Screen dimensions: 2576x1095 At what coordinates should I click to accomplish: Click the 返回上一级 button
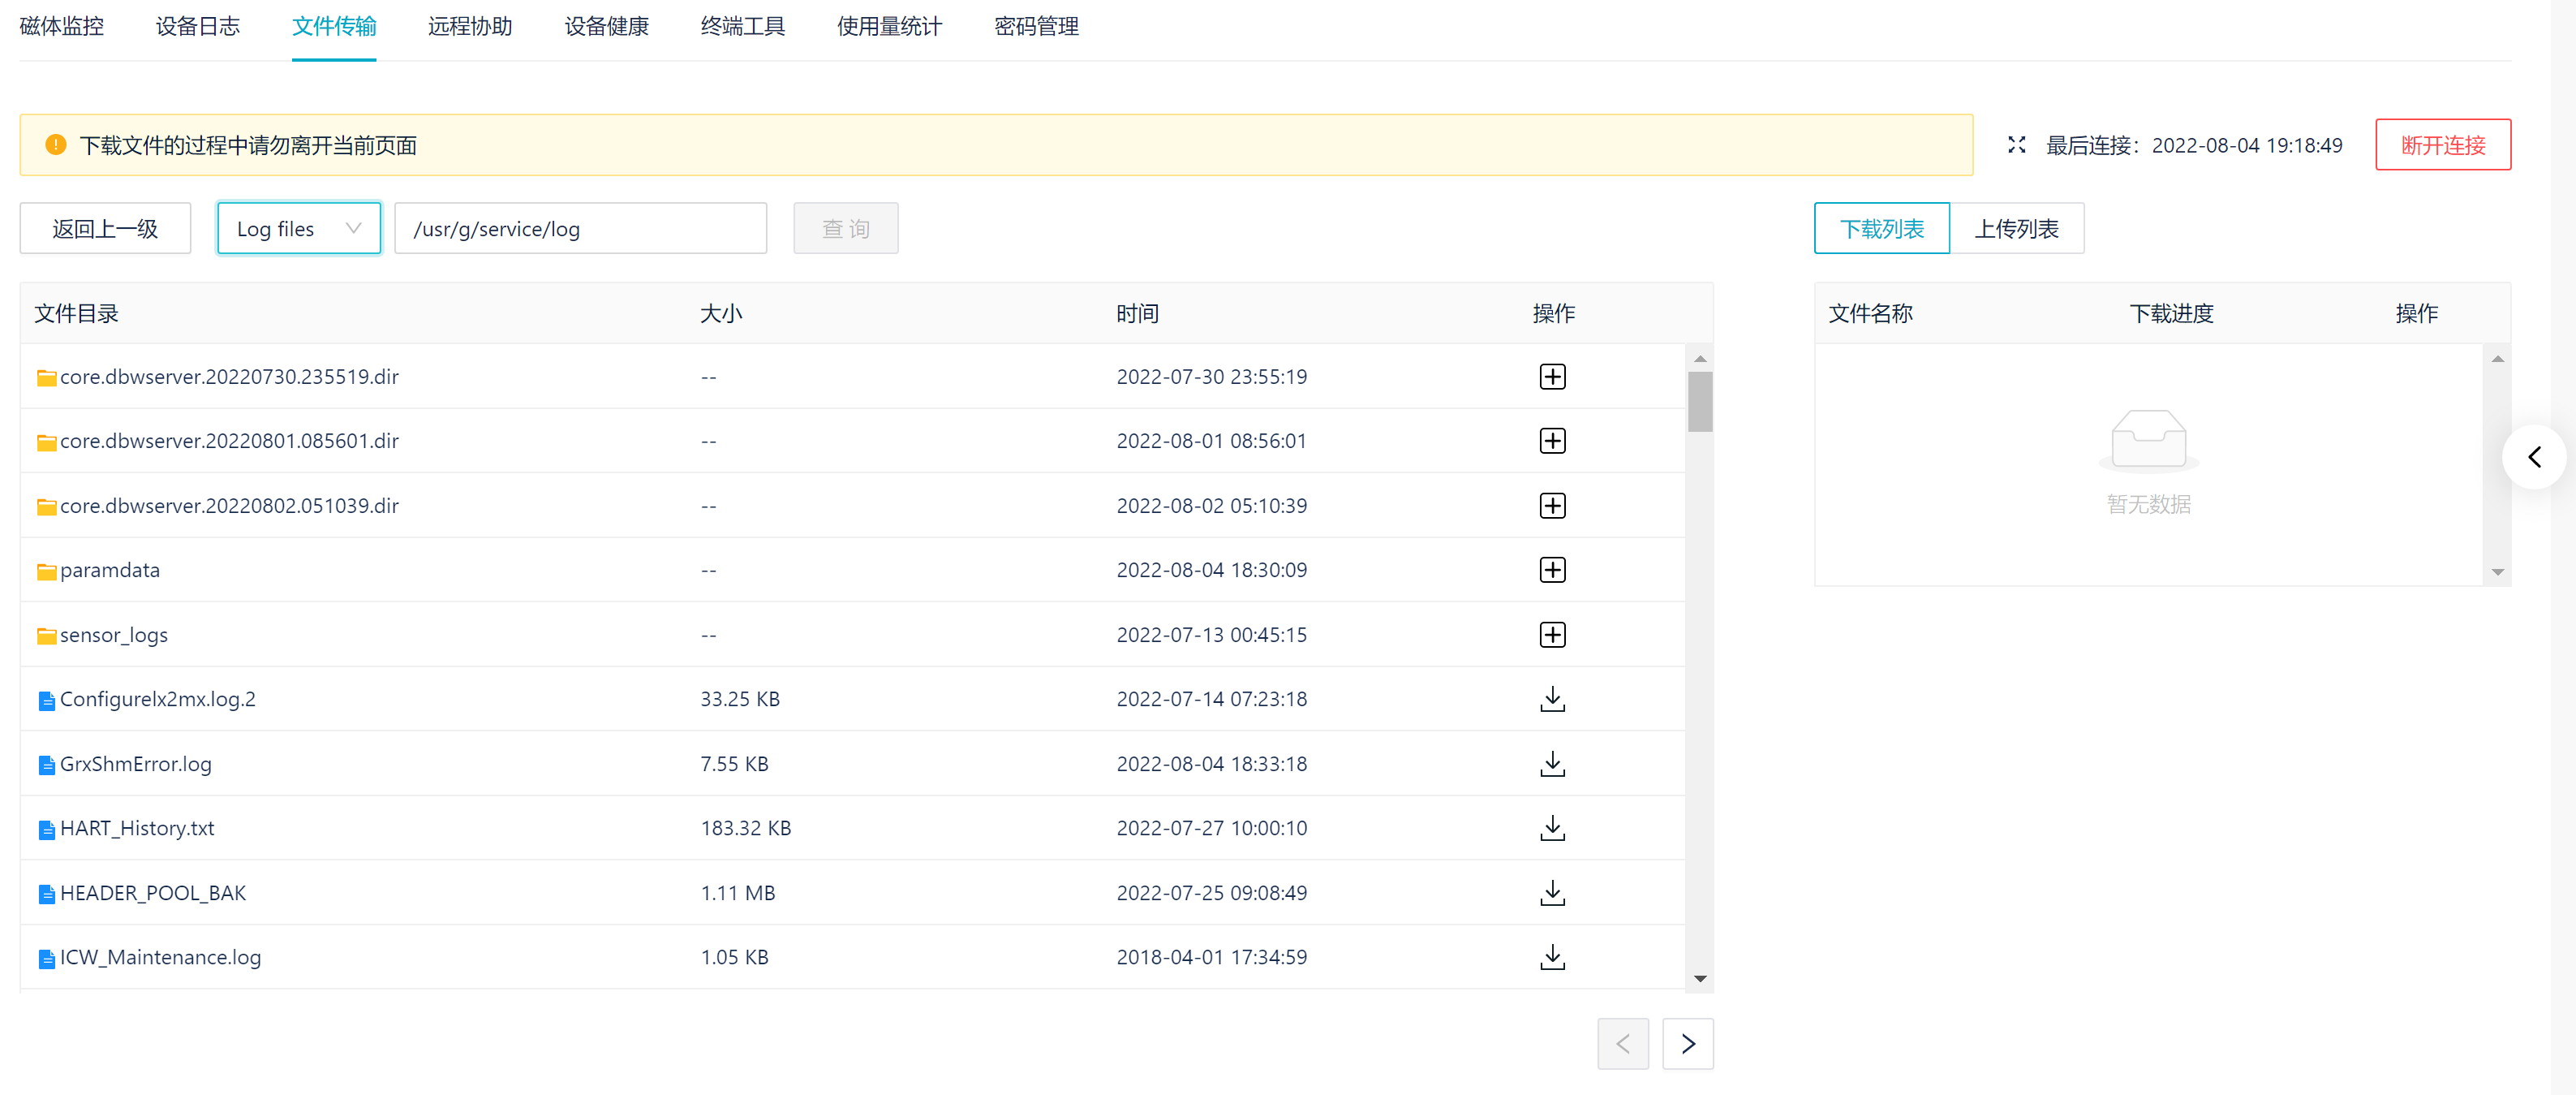[x=105, y=228]
